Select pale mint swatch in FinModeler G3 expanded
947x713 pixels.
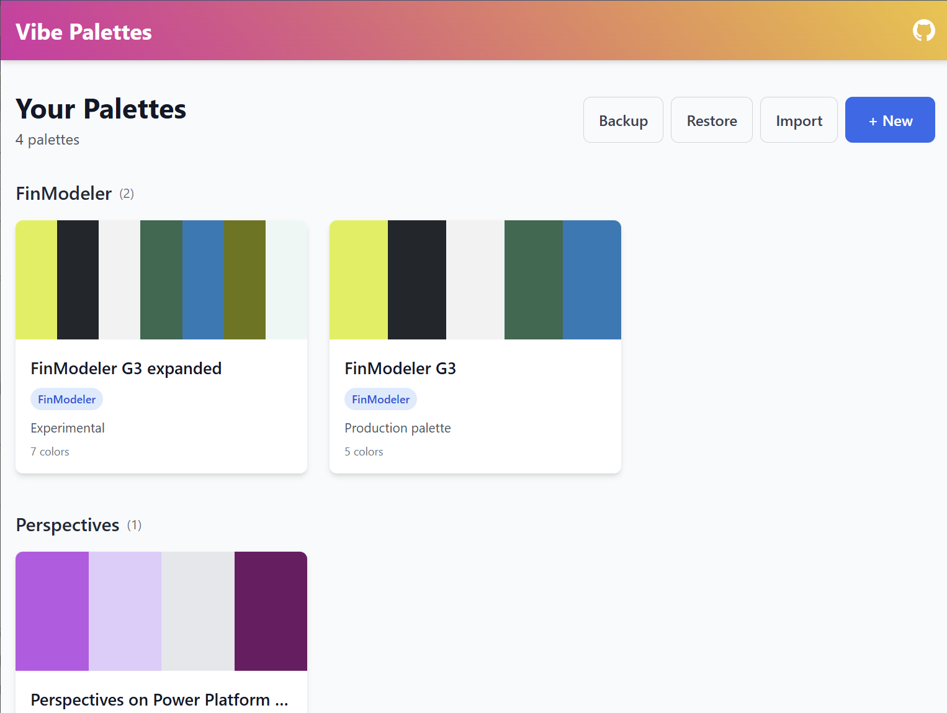click(286, 280)
